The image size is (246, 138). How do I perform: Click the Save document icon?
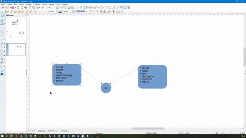[x=13, y=8]
